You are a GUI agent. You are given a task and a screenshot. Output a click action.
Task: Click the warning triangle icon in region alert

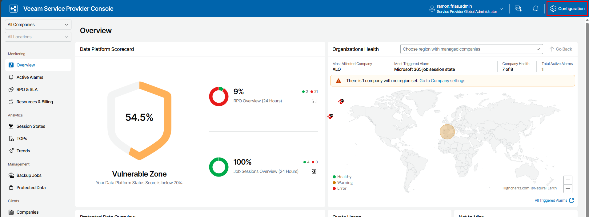tap(339, 81)
